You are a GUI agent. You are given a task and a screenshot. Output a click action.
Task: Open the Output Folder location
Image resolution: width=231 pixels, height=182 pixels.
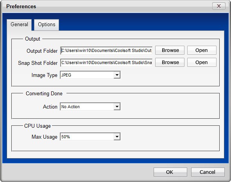click(202, 50)
